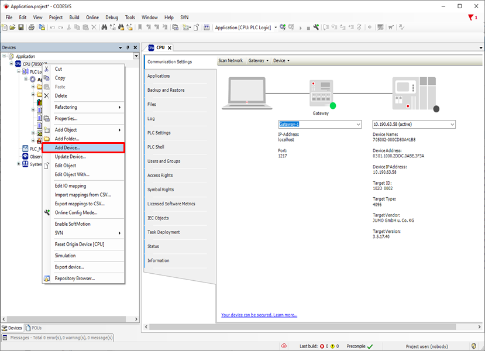The image size is (485, 351).
Task: Click the Logout gear icon in toolbar
Action: point(291,27)
